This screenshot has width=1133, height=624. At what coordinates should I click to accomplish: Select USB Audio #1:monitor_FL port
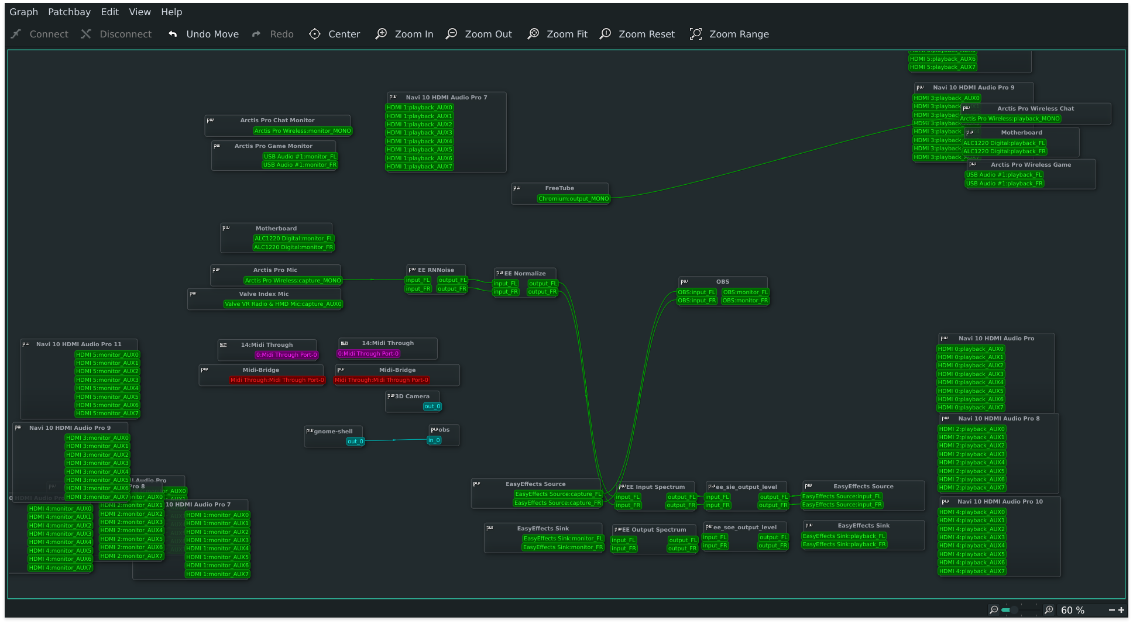point(300,157)
